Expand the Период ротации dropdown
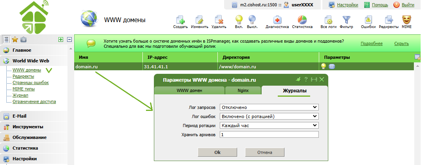This screenshot has height=165, width=421. (x=269, y=126)
